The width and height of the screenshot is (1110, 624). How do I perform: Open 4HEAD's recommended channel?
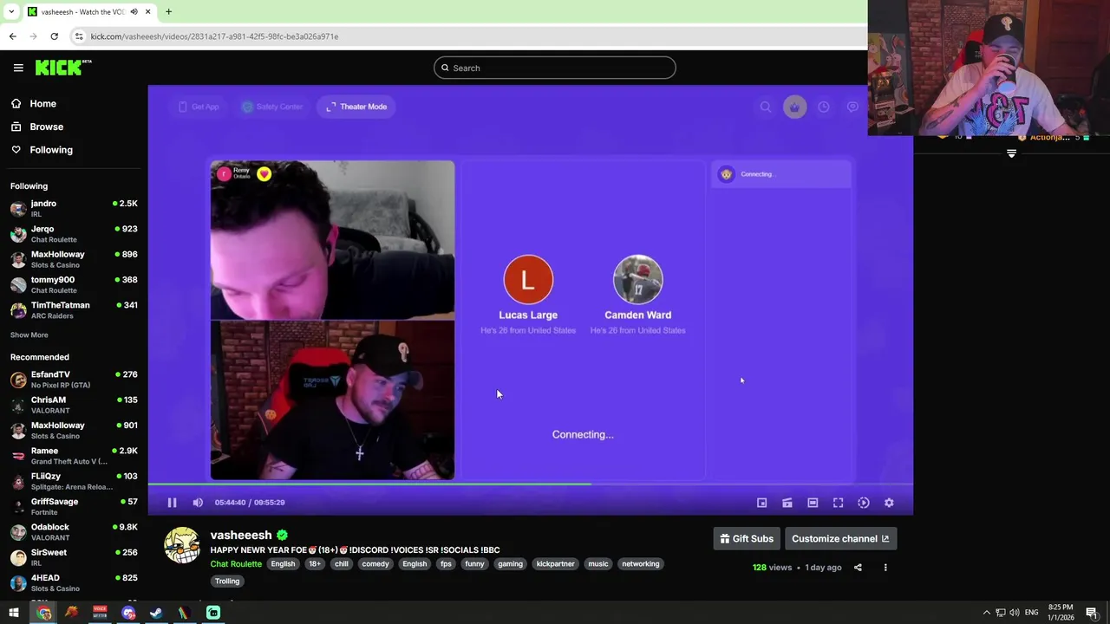74,582
